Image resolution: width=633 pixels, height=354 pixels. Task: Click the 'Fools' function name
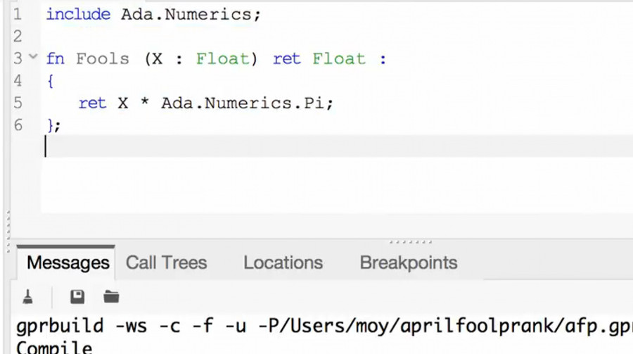[x=103, y=58]
